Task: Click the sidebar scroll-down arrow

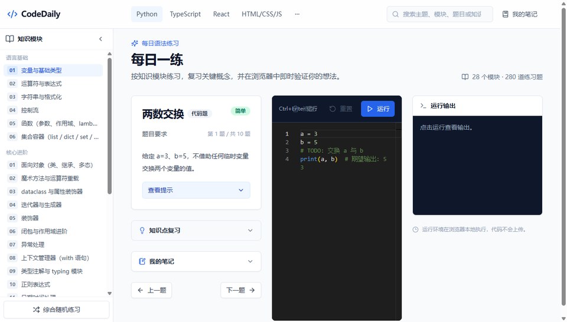Action: 110,294
